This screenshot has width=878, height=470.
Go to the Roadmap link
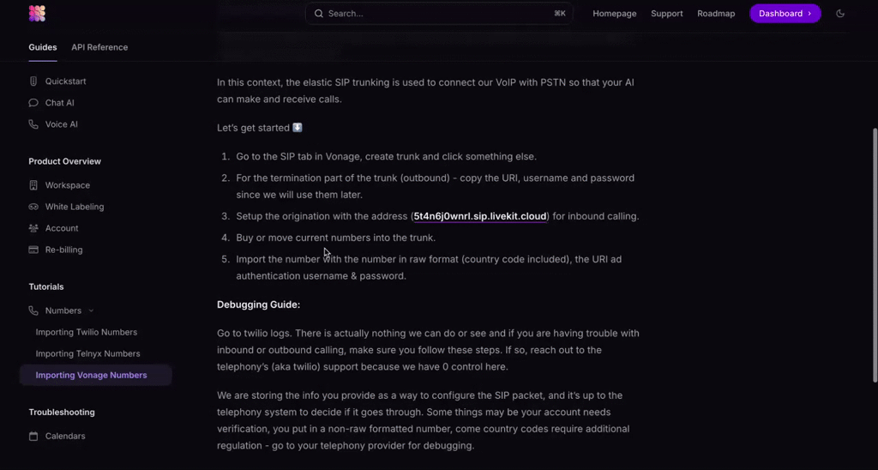pyautogui.click(x=716, y=14)
